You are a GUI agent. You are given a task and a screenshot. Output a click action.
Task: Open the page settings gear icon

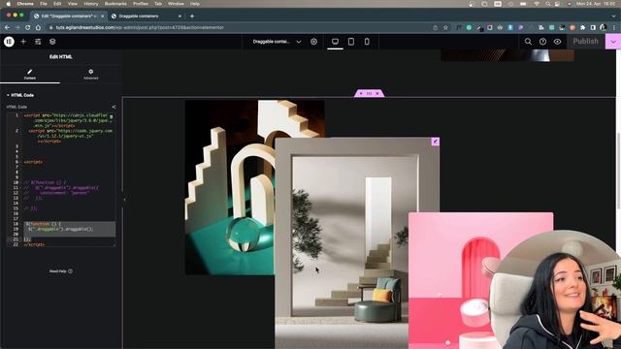click(313, 42)
